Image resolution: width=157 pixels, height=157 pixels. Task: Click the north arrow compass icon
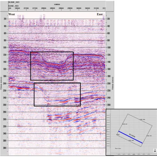click(155, 150)
